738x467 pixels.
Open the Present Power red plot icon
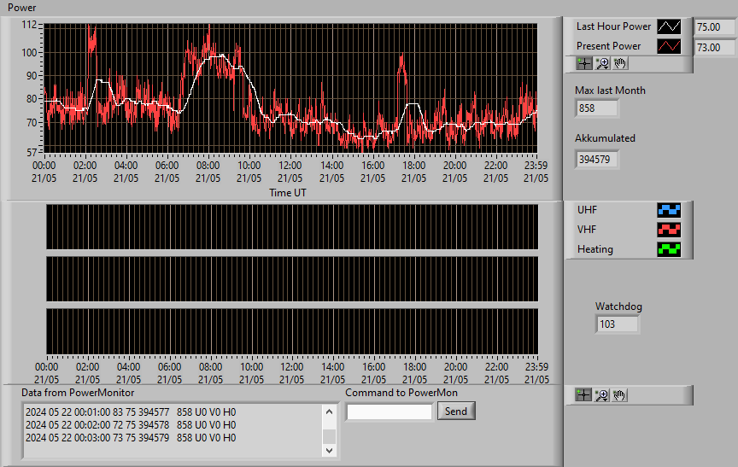point(669,46)
